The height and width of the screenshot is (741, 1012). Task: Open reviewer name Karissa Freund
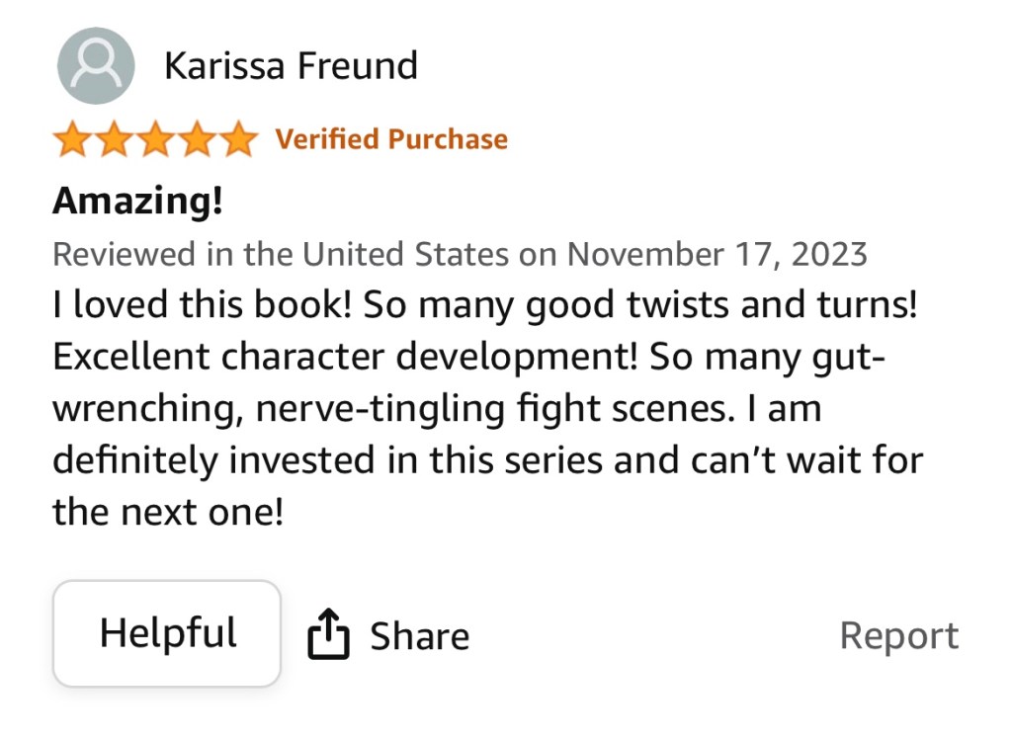tap(291, 66)
